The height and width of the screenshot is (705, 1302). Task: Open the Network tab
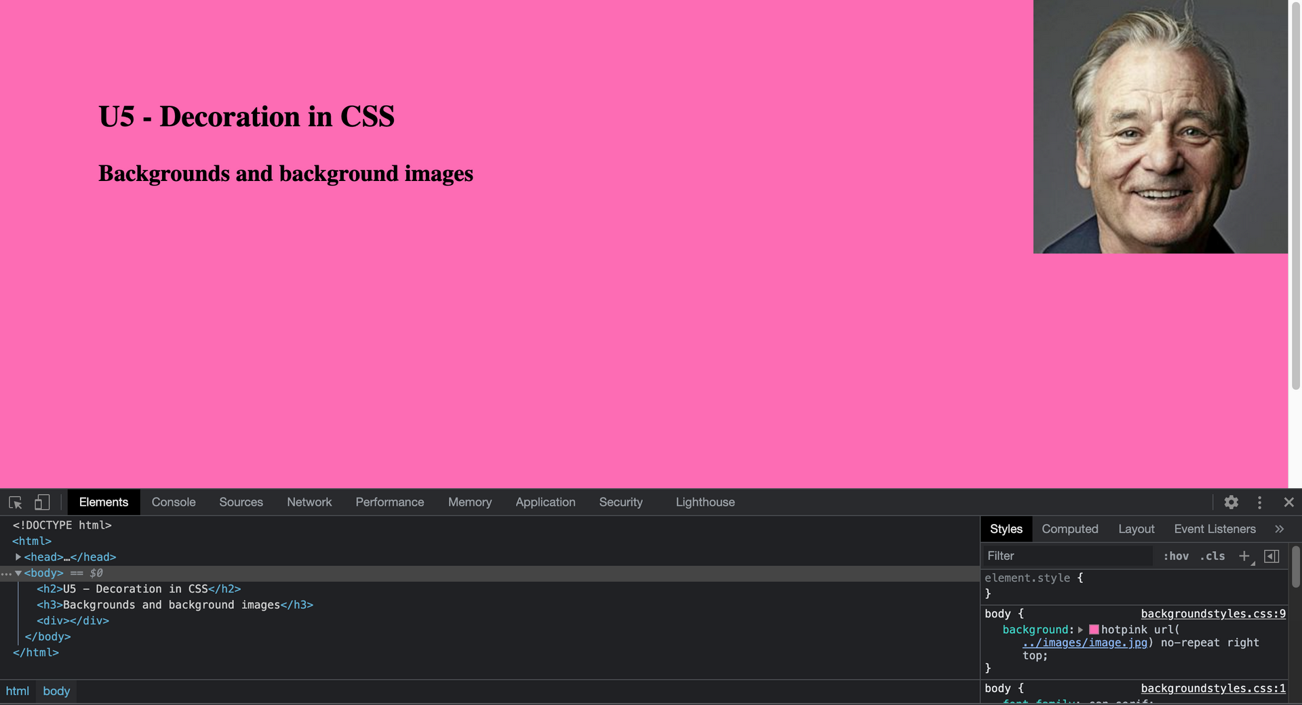[309, 502]
